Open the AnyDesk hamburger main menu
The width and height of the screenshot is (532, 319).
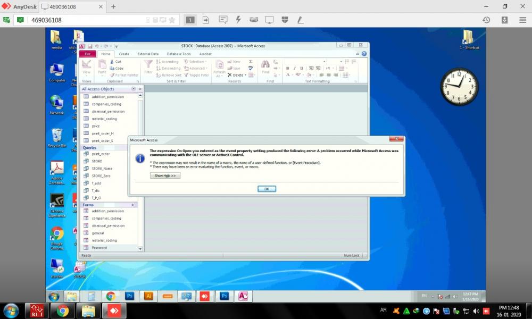(523, 20)
